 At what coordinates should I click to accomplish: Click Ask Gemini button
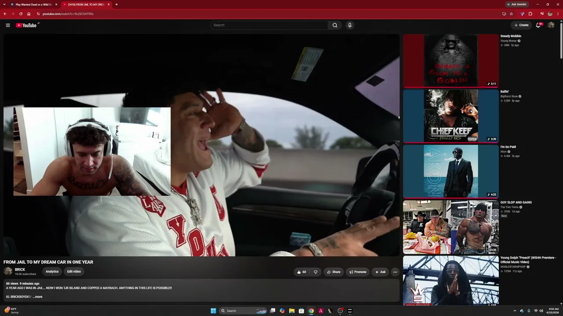click(x=517, y=4)
